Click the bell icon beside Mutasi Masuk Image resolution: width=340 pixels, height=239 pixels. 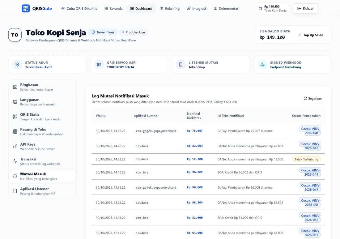[15, 176]
